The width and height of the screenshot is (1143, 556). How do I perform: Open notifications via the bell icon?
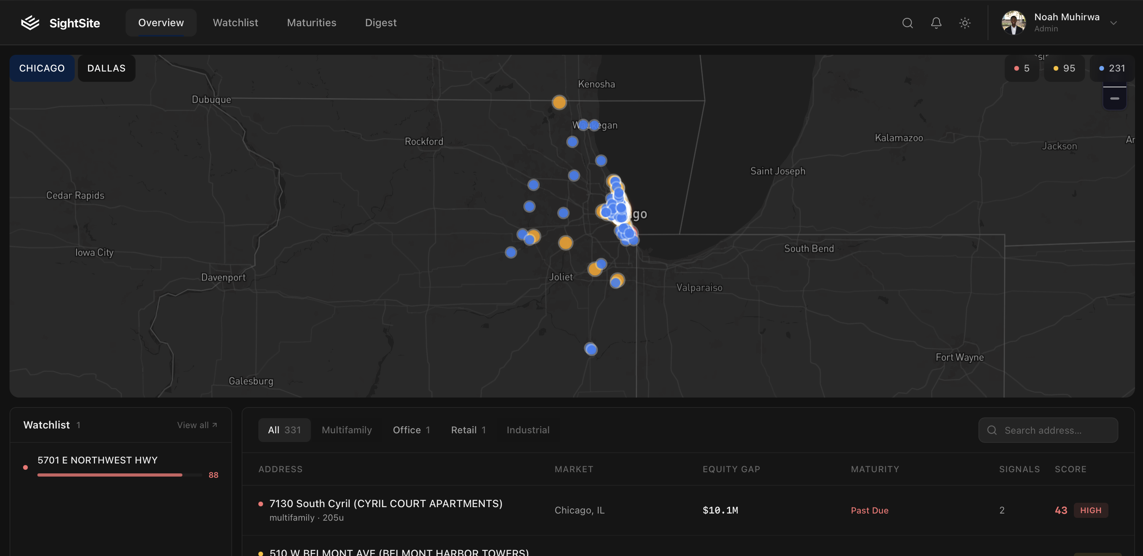936,23
